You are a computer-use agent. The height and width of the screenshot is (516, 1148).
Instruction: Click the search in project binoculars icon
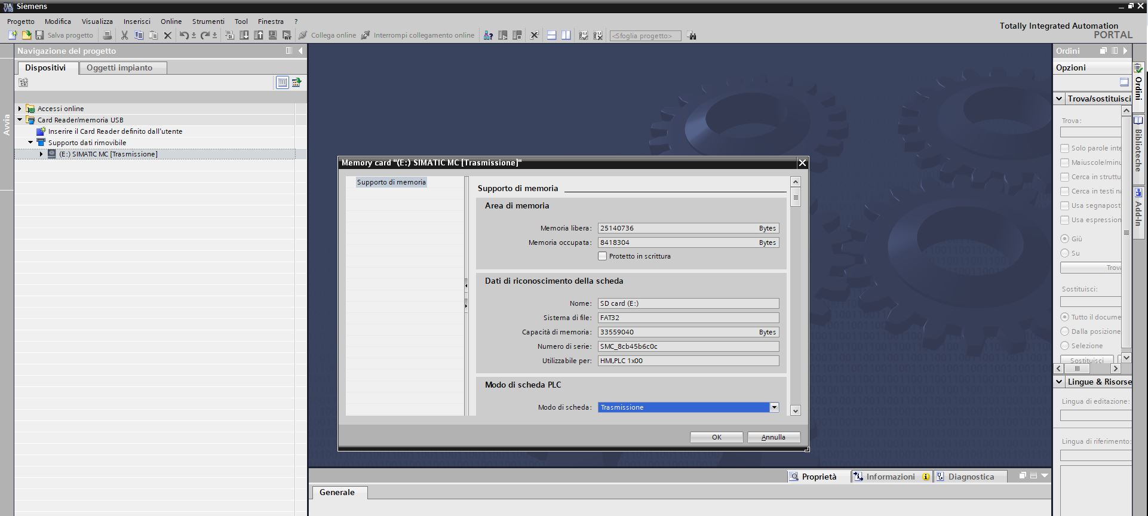tap(692, 36)
